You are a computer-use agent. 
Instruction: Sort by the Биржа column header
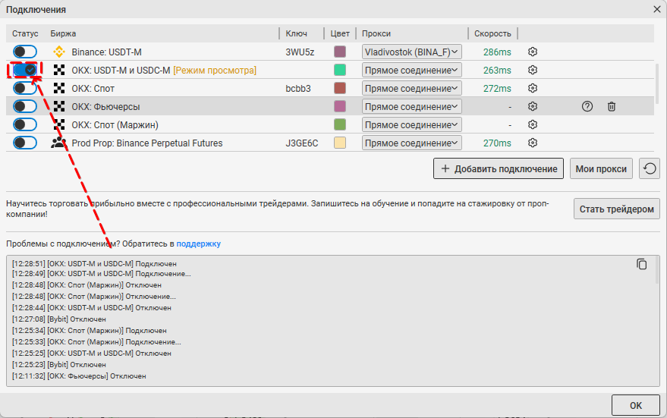[64, 33]
